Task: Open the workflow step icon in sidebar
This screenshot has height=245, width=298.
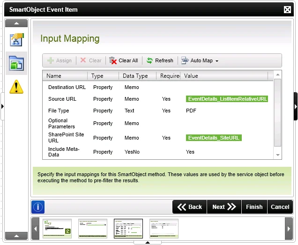Action: pos(17,39)
